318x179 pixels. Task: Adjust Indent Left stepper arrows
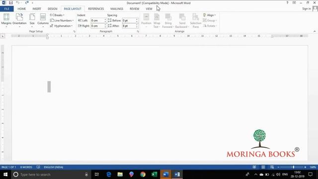point(105,20)
